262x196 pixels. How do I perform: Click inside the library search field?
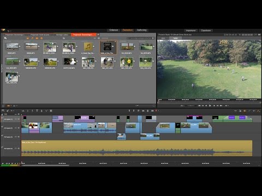pos(140,38)
